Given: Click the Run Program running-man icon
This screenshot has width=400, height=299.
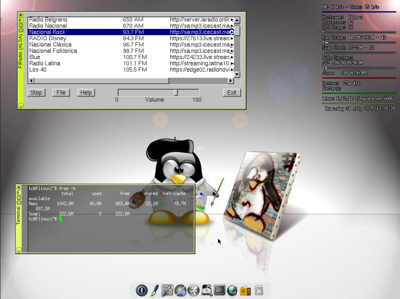Looking at the screenshot, I should (x=193, y=290).
